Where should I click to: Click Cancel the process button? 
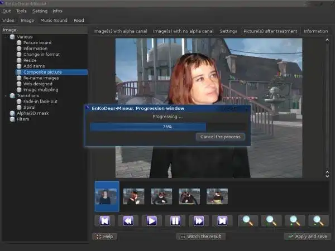pos(220,137)
